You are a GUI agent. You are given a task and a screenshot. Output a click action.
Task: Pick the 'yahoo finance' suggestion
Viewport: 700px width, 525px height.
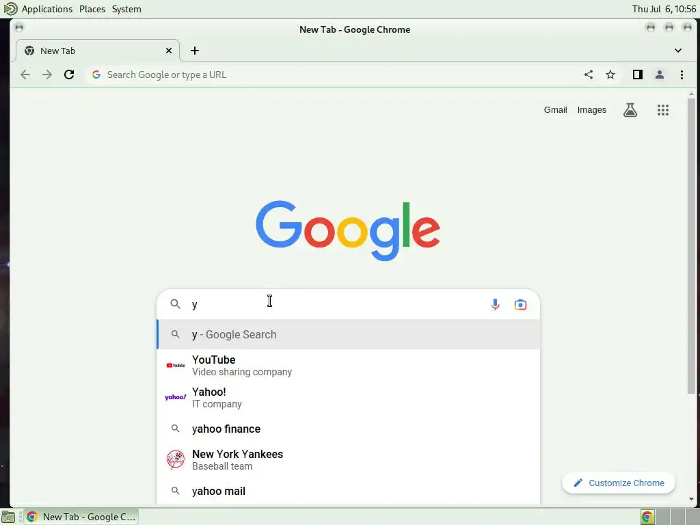[348, 429]
